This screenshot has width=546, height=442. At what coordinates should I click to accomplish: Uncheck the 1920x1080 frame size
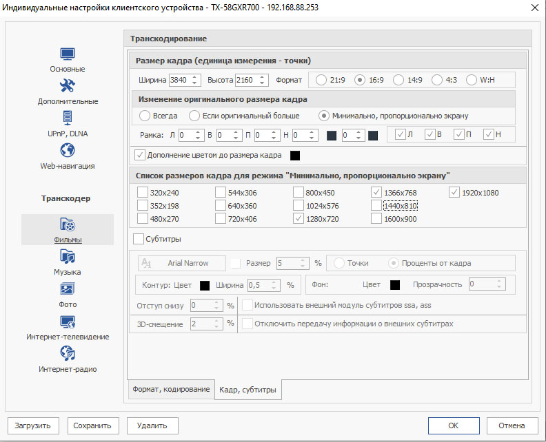454,192
